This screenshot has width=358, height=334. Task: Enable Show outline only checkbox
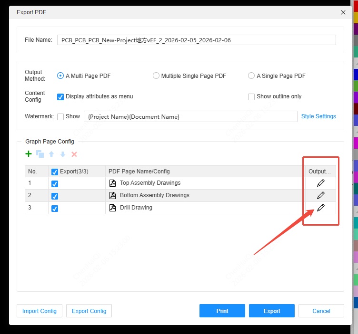click(251, 97)
